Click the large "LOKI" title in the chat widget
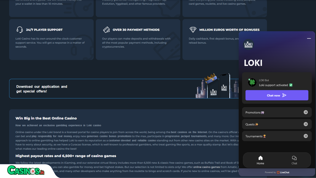Screen dimensions: 316x178 [x=253, y=63]
